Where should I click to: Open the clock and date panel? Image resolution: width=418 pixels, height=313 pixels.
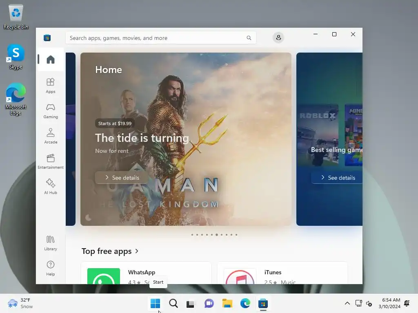click(389, 303)
